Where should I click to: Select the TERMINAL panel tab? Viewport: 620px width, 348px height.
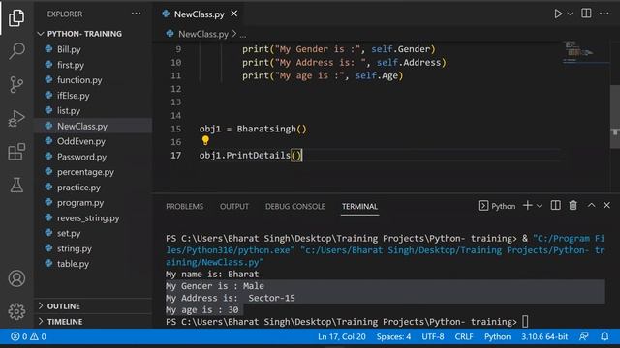point(359,206)
